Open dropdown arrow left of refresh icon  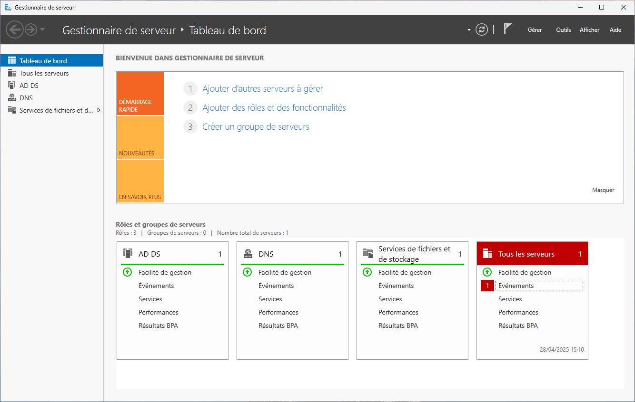(469, 30)
